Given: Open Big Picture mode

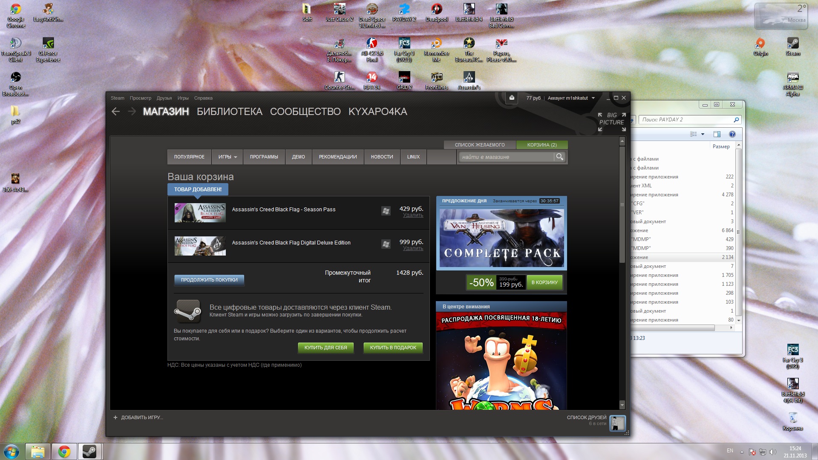Looking at the screenshot, I should [x=611, y=122].
